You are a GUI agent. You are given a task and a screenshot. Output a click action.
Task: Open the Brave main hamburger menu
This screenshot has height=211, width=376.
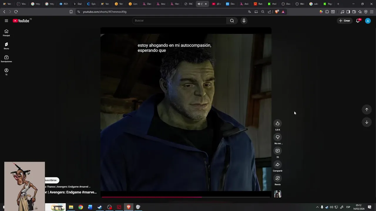coord(372,12)
